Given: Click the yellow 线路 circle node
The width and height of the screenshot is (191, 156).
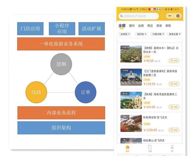Looking at the screenshot, I should pos(36,92).
